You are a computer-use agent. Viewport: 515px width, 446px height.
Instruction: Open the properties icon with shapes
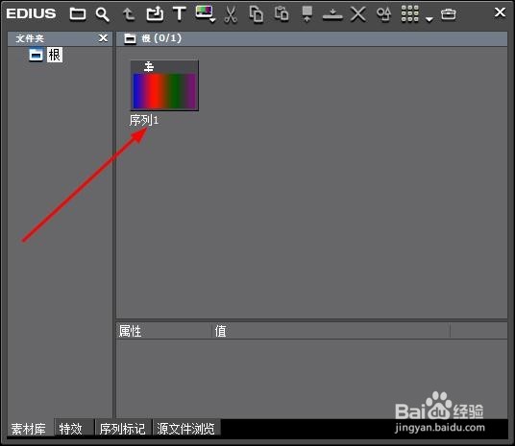[383, 14]
